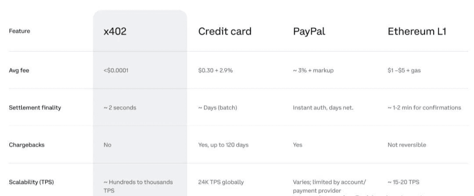474x196 pixels.
Task: Click the ~ Days (batch) cell
Action: click(x=217, y=107)
